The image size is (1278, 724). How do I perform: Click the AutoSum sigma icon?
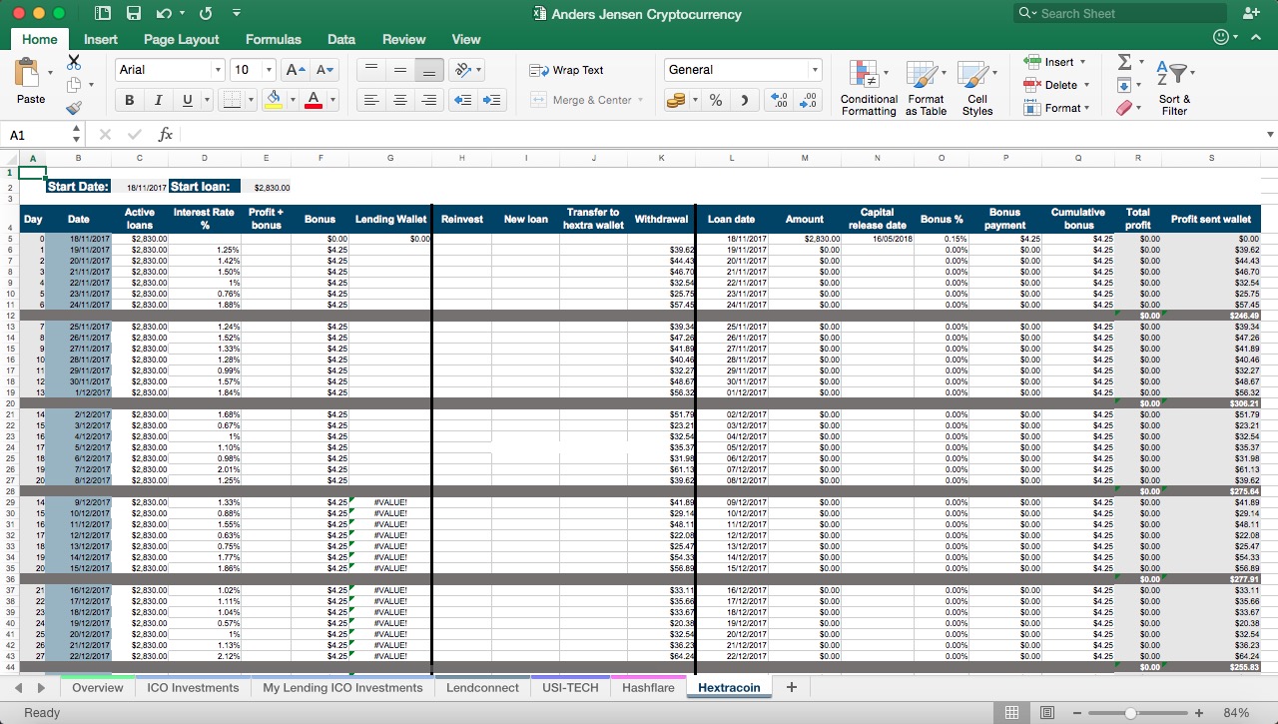click(x=1124, y=62)
